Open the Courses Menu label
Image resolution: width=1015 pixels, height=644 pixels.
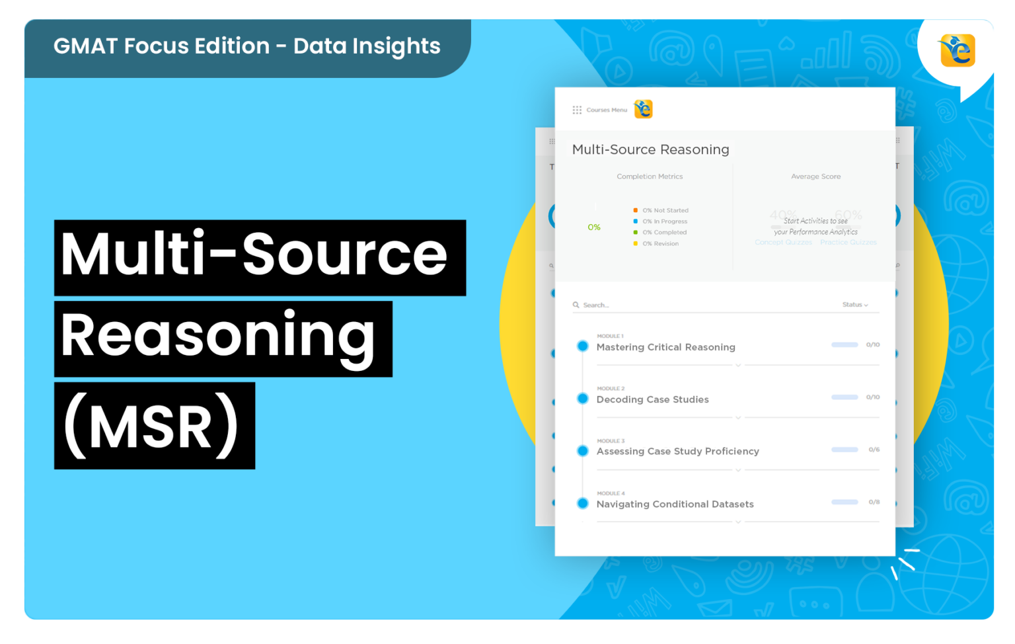pos(607,110)
